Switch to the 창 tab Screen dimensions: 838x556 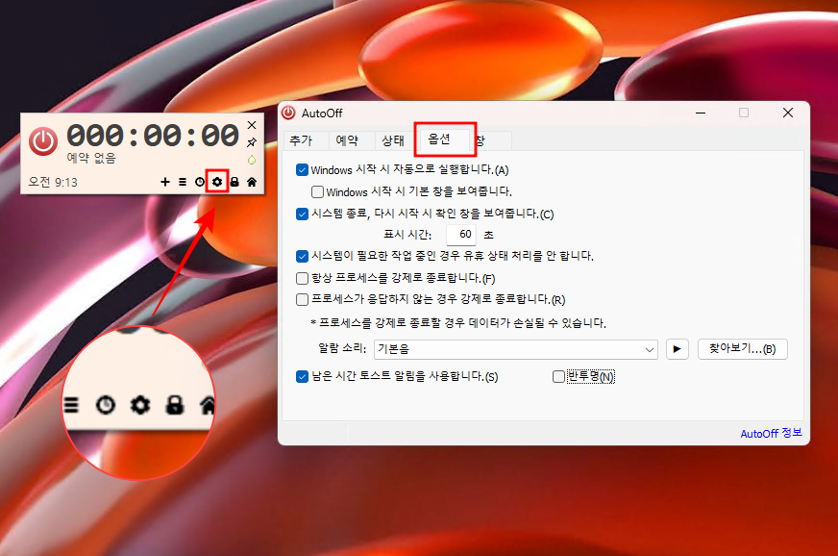click(491, 140)
